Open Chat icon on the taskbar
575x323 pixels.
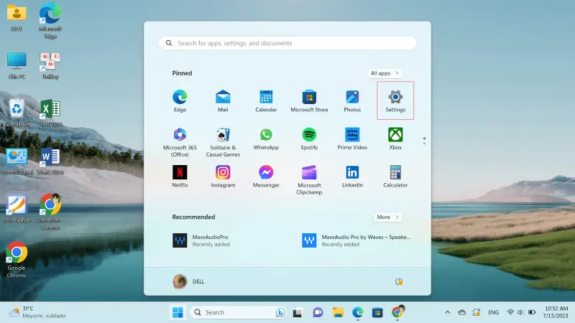coord(318,312)
